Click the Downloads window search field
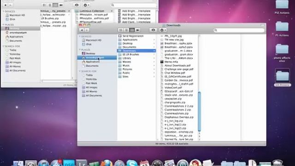This screenshot has height=166, width=295. 239,30
